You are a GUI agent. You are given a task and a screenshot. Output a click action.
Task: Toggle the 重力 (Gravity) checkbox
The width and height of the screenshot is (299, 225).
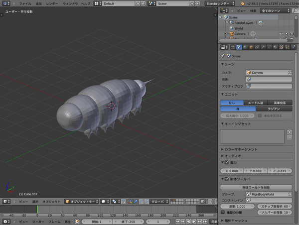pyautogui.click(x=228, y=162)
